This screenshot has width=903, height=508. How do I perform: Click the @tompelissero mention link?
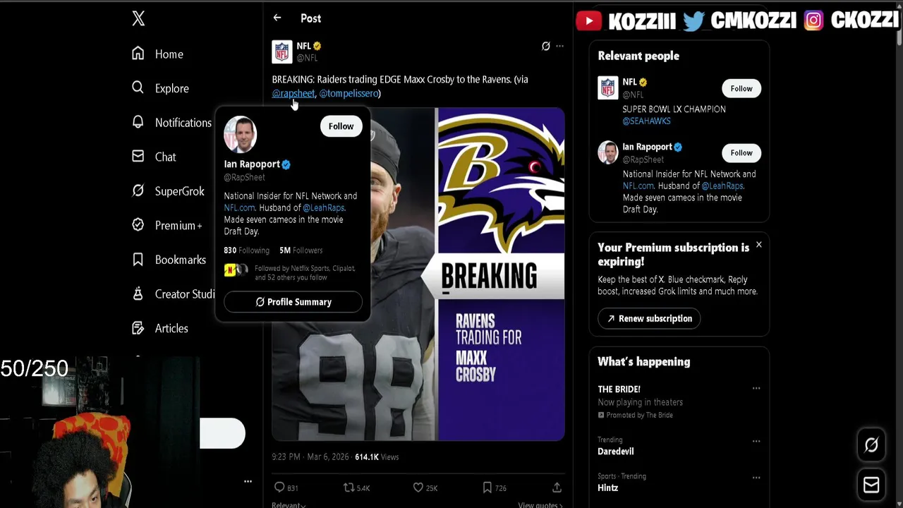(x=349, y=93)
